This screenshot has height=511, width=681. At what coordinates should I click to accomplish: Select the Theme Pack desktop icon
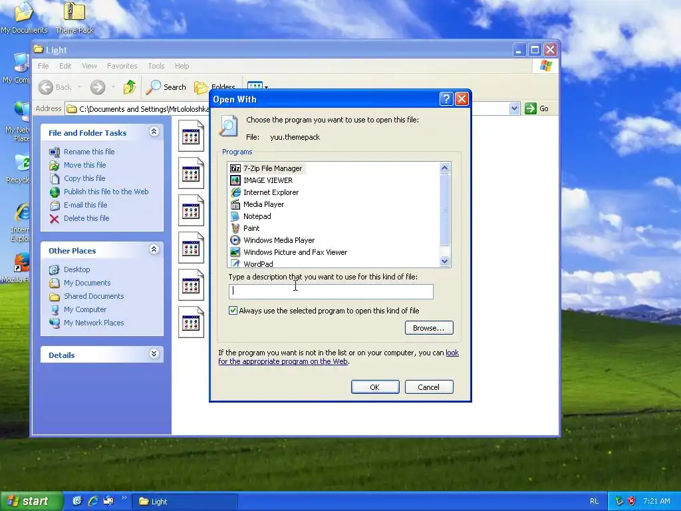tap(74, 17)
